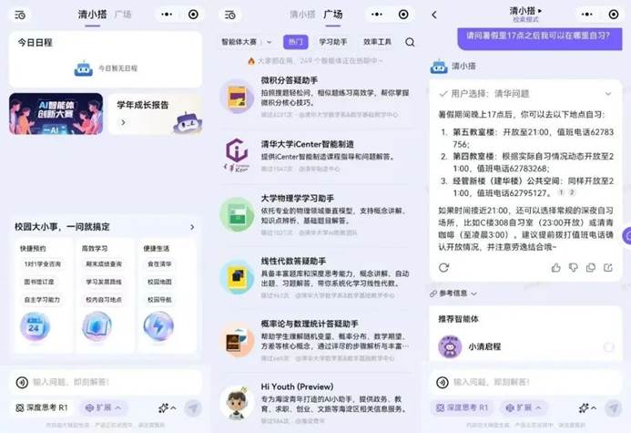The image size is (631, 433).
Task: Select 效率工具 category tab
Action: pyautogui.click(x=377, y=42)
